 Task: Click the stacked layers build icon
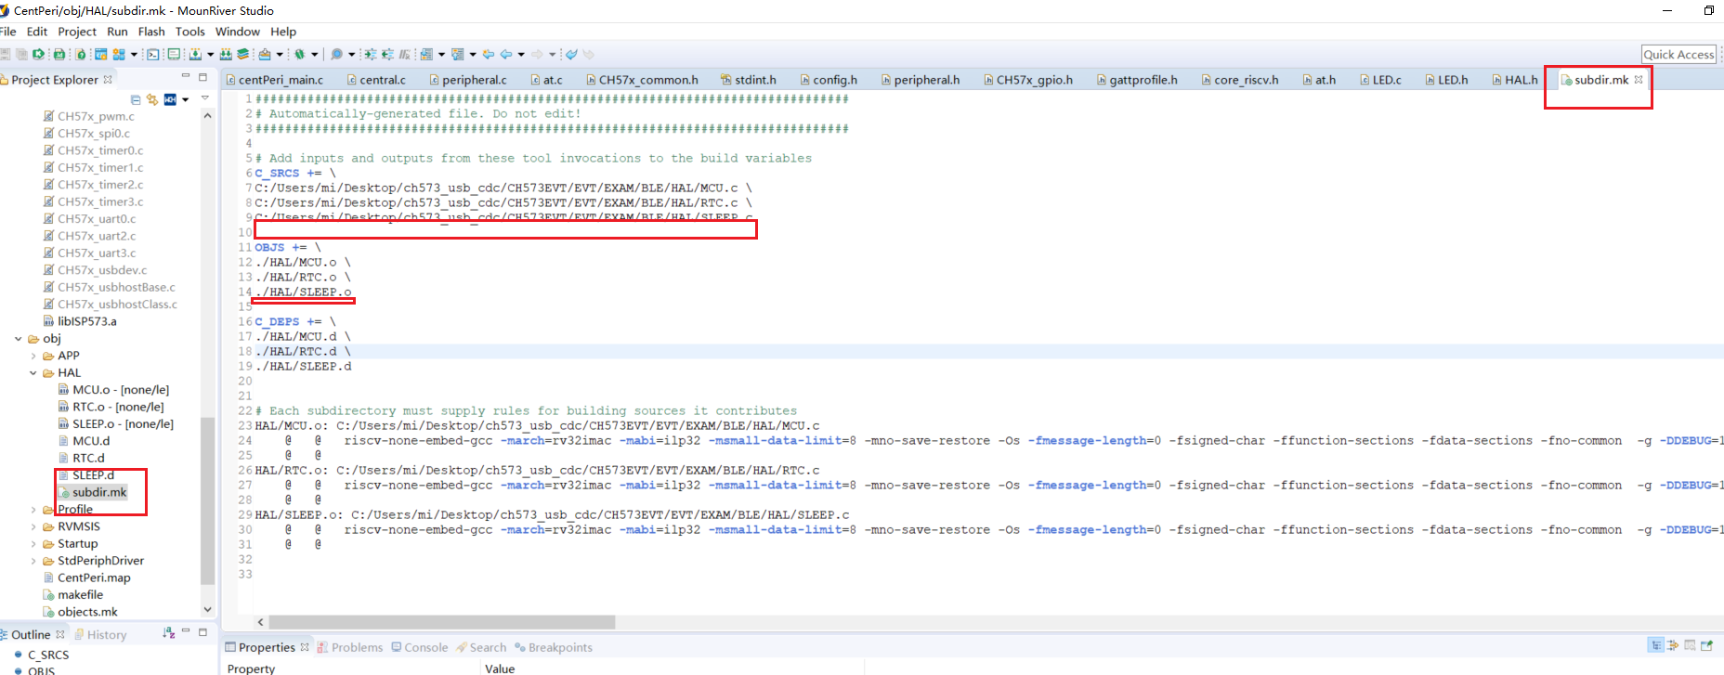[242, 55]
